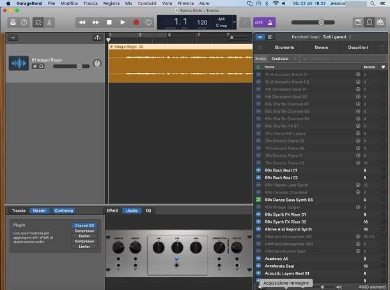Select the 01 Adagio Biagio audio region
The height and width of the screenshot is (290, 390).
click(x=180, y=63)
